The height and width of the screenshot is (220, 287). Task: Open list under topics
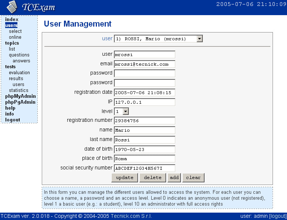pos(12,49)
